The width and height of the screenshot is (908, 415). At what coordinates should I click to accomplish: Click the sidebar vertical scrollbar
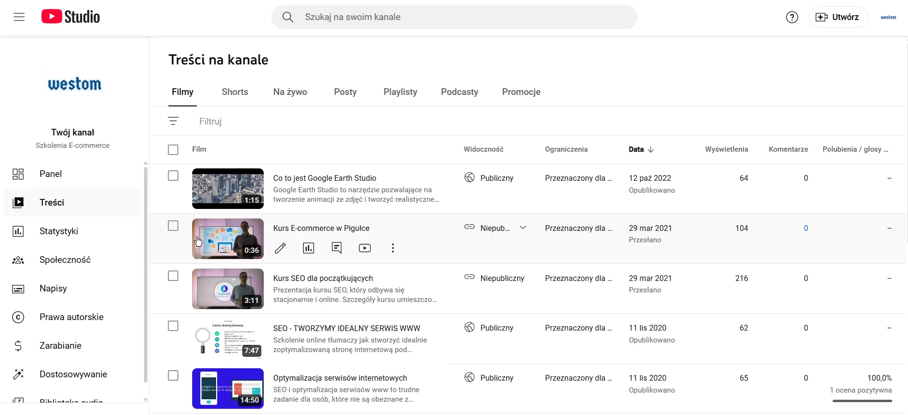tap(145, 272)
